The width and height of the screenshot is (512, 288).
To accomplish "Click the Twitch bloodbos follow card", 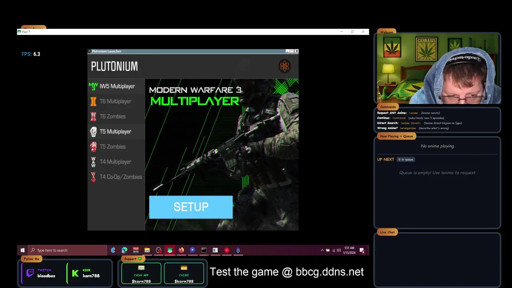I will 42,273.
